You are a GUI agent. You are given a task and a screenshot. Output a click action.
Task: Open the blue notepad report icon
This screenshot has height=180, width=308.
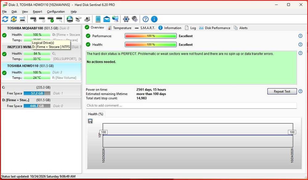pyautogui.click(x=98, y=19)
